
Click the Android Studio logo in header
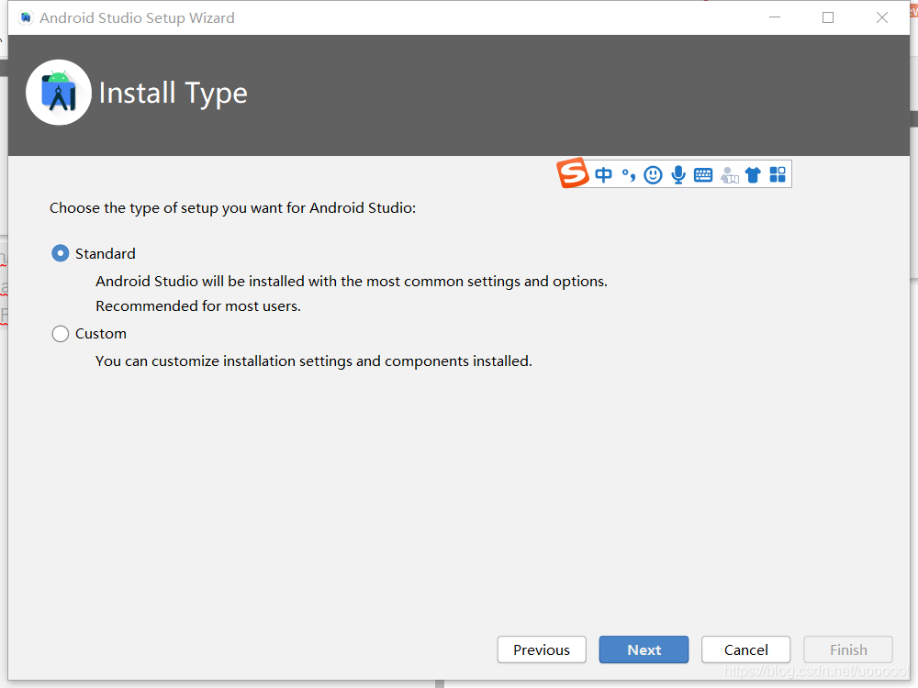59,93
